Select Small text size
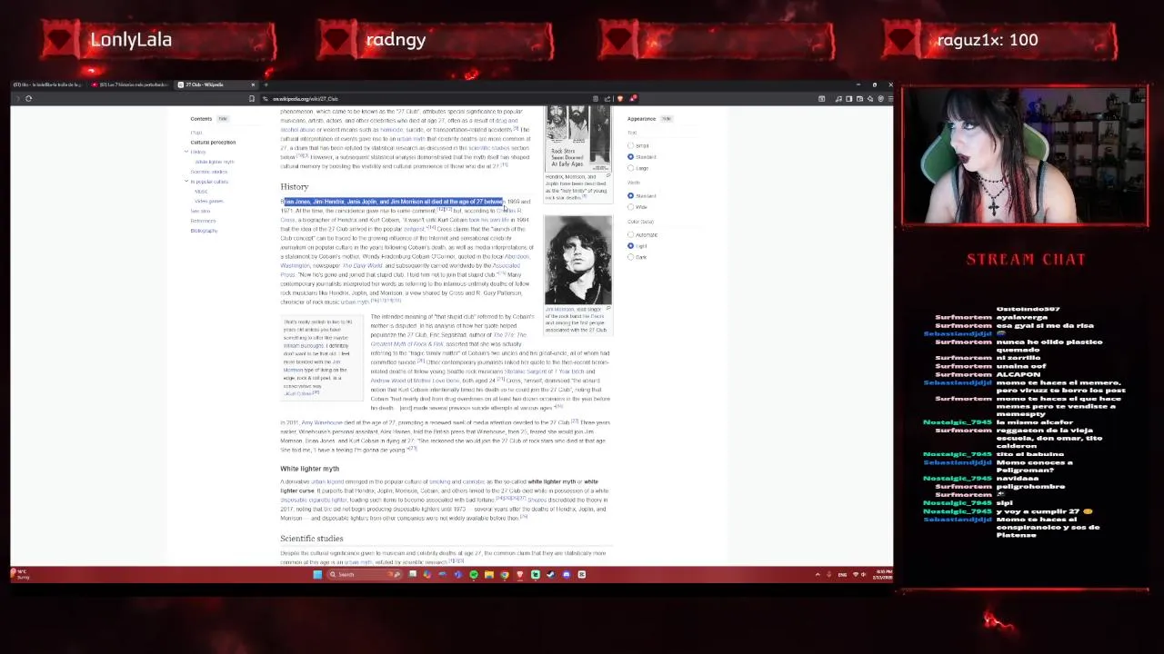Viewport: 1164px width, 654px height. click(630, 145)
